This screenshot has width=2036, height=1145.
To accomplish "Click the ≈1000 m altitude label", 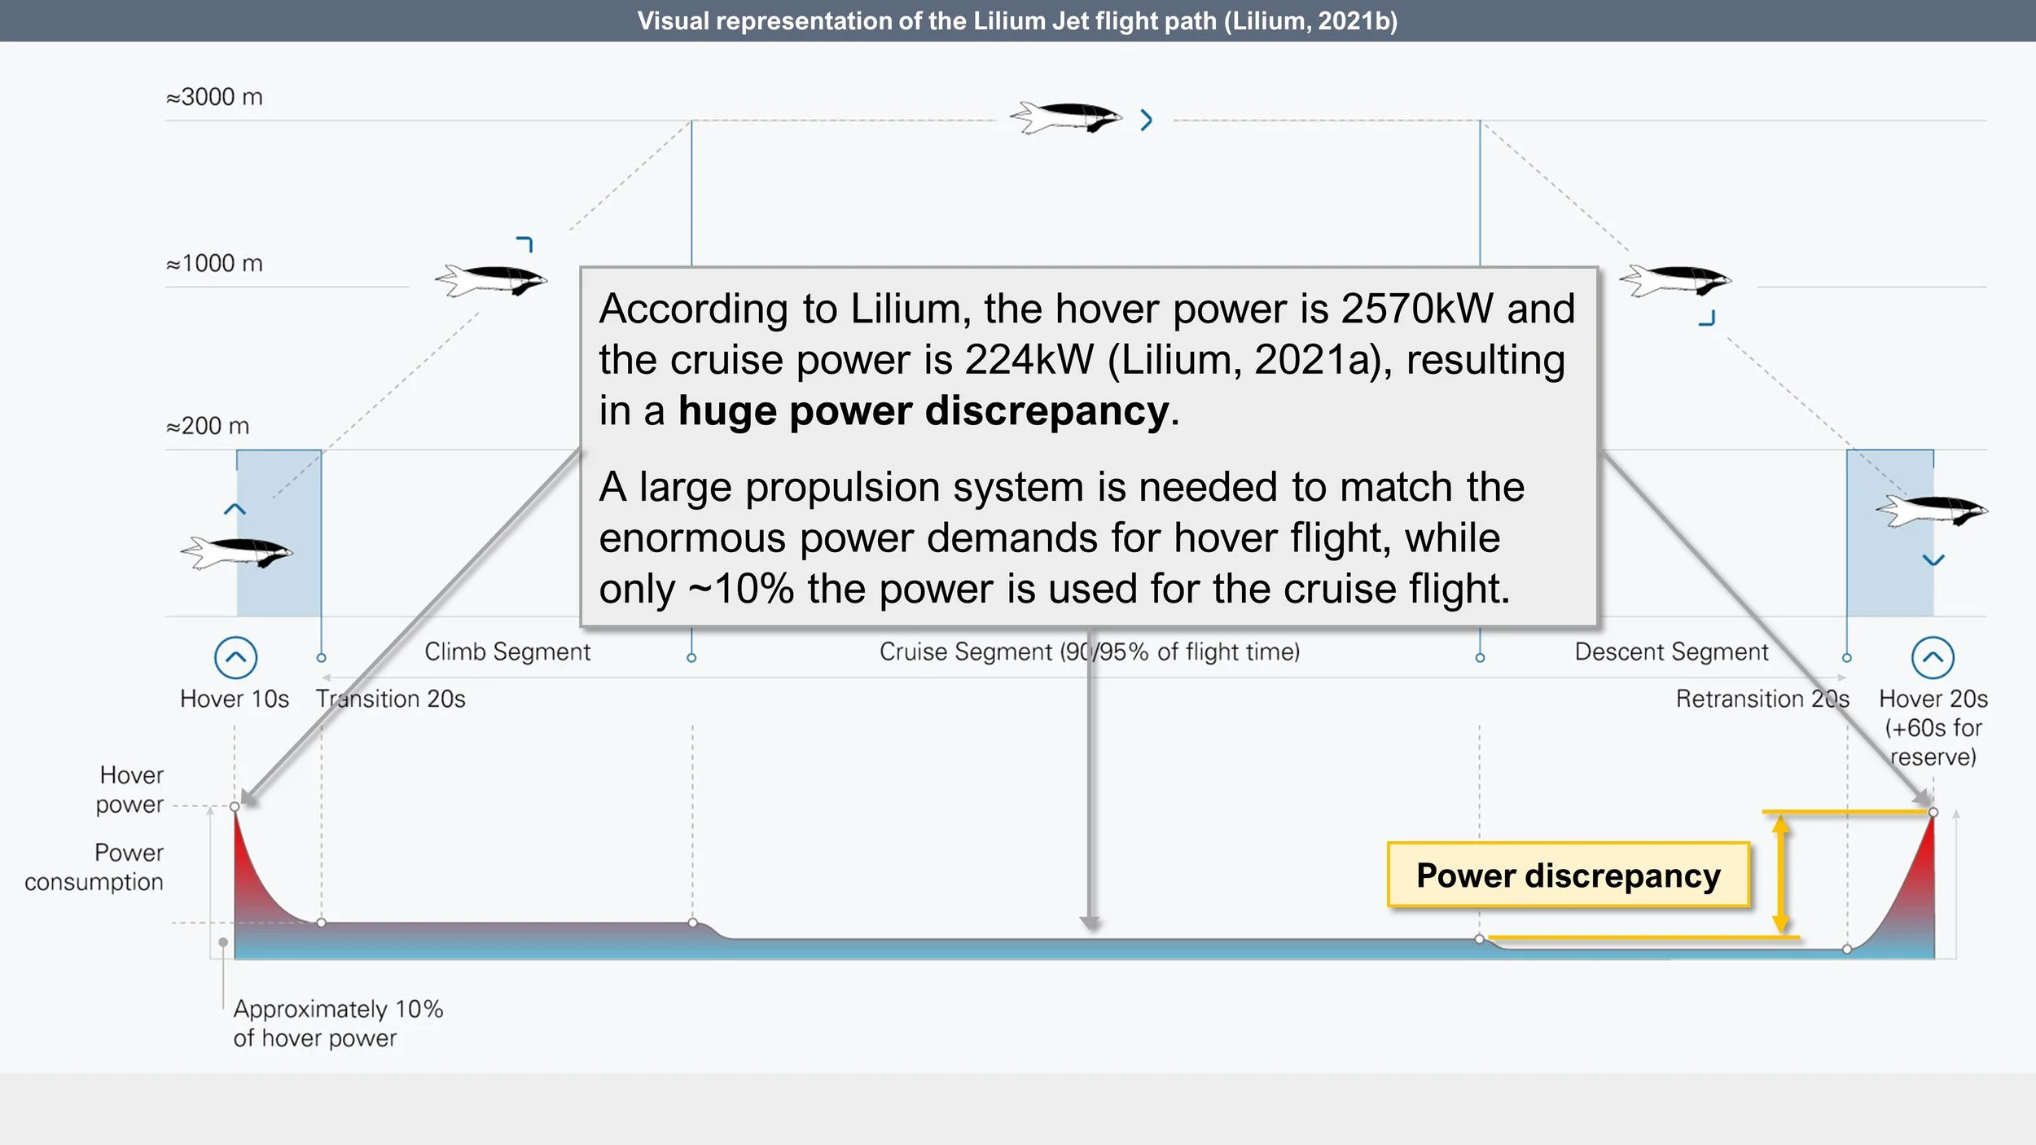I will 214,263.
